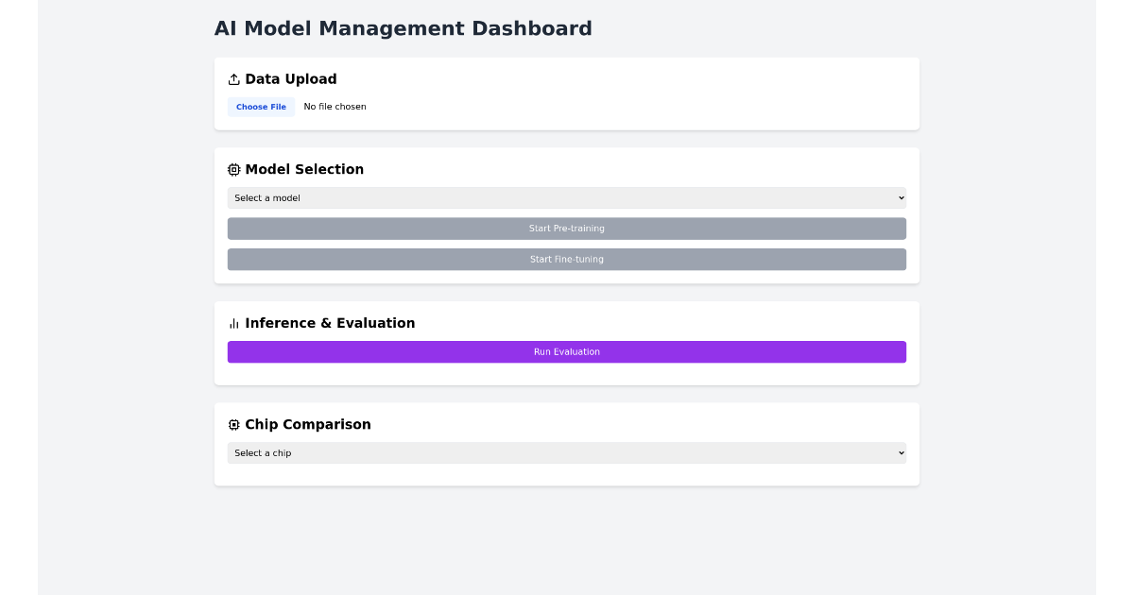Click the Model Selection section heading
The height and width of the screenshot is (595, 1134).
[304, 169]
